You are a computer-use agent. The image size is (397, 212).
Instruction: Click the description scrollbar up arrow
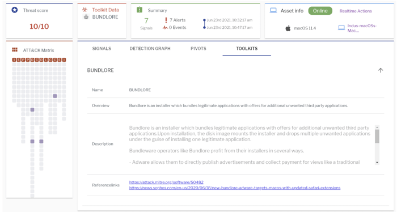[377, 127]
